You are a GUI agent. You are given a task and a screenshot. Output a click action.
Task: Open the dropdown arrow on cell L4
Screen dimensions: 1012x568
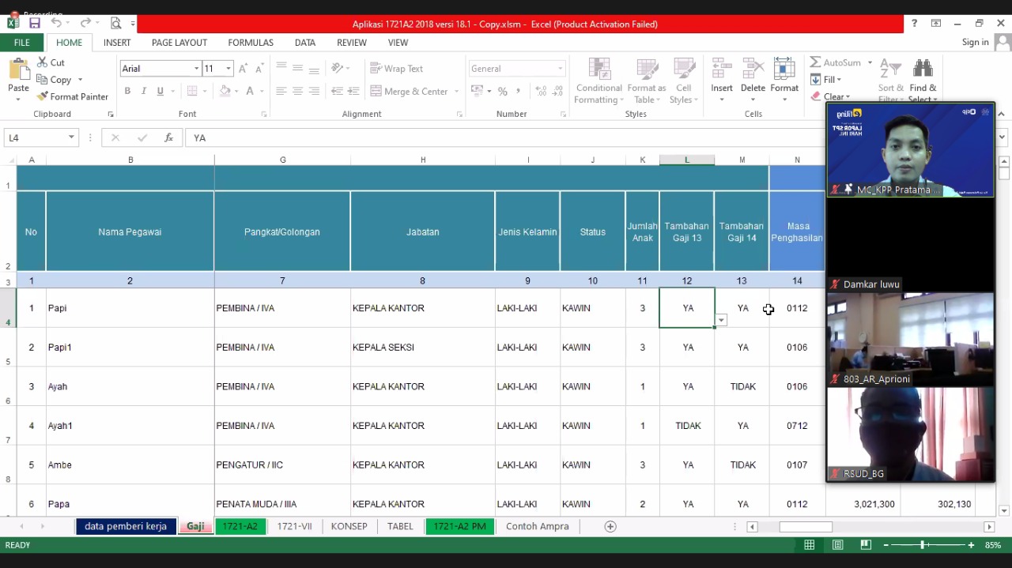coord(721,320)
